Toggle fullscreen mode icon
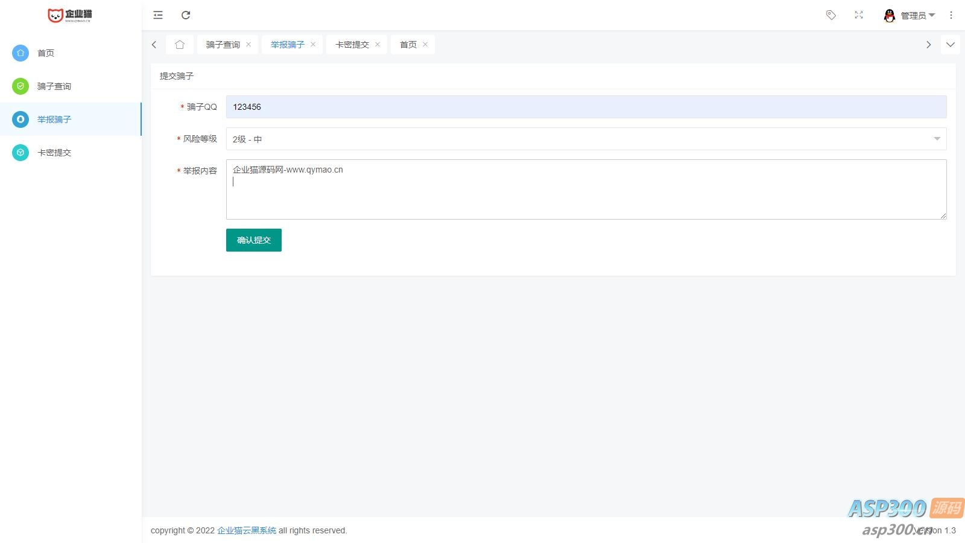Viewport: 965px width, 543px height. click(x=859, y=15)
